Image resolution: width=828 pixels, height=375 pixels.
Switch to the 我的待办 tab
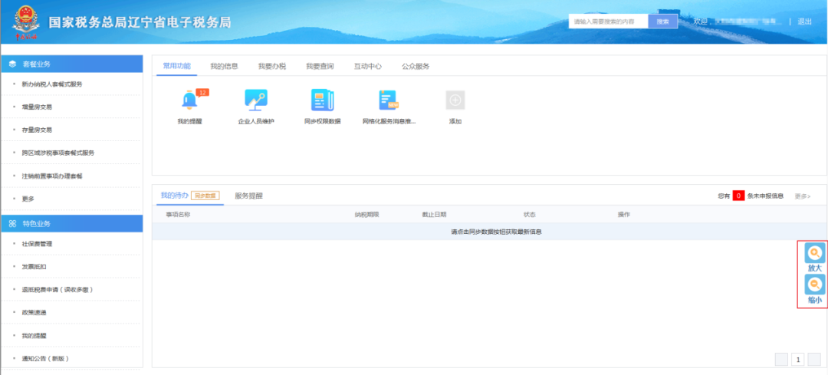click(175, 196)
